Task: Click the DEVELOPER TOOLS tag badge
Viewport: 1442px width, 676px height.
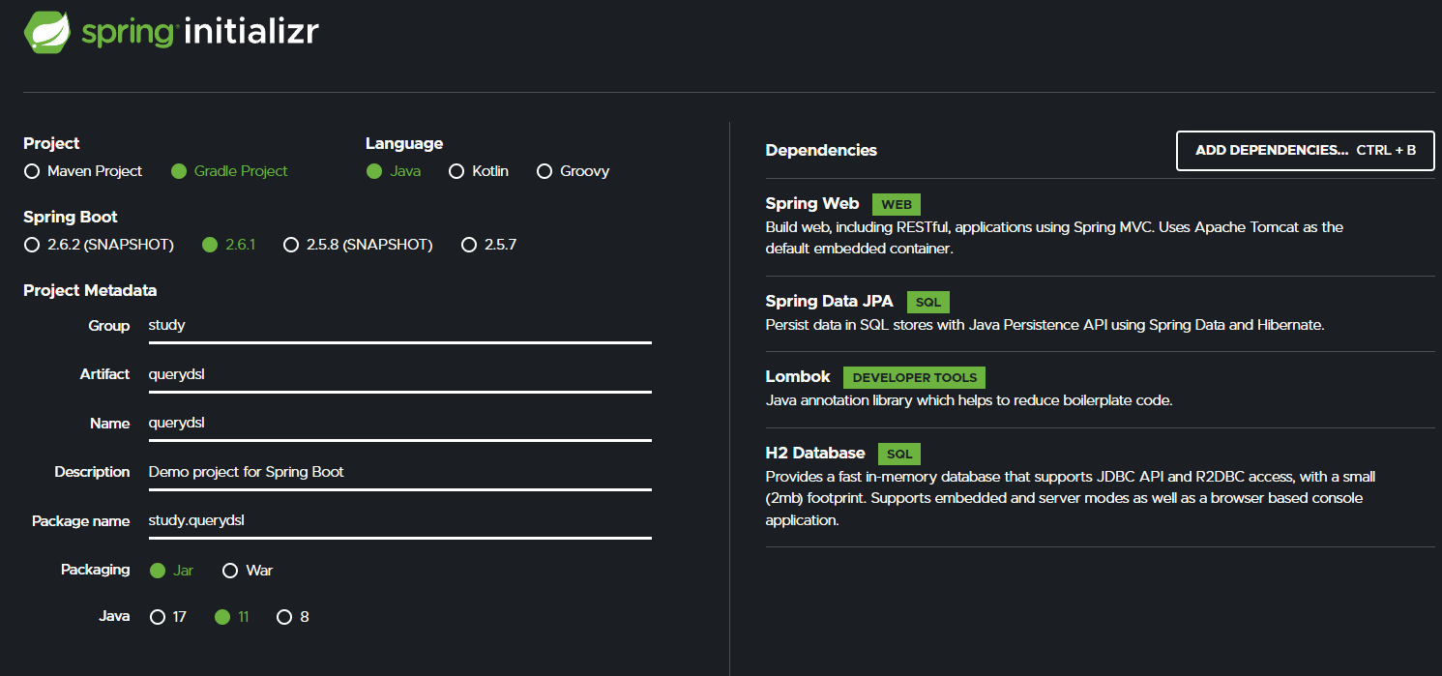Action: (914, 377)
